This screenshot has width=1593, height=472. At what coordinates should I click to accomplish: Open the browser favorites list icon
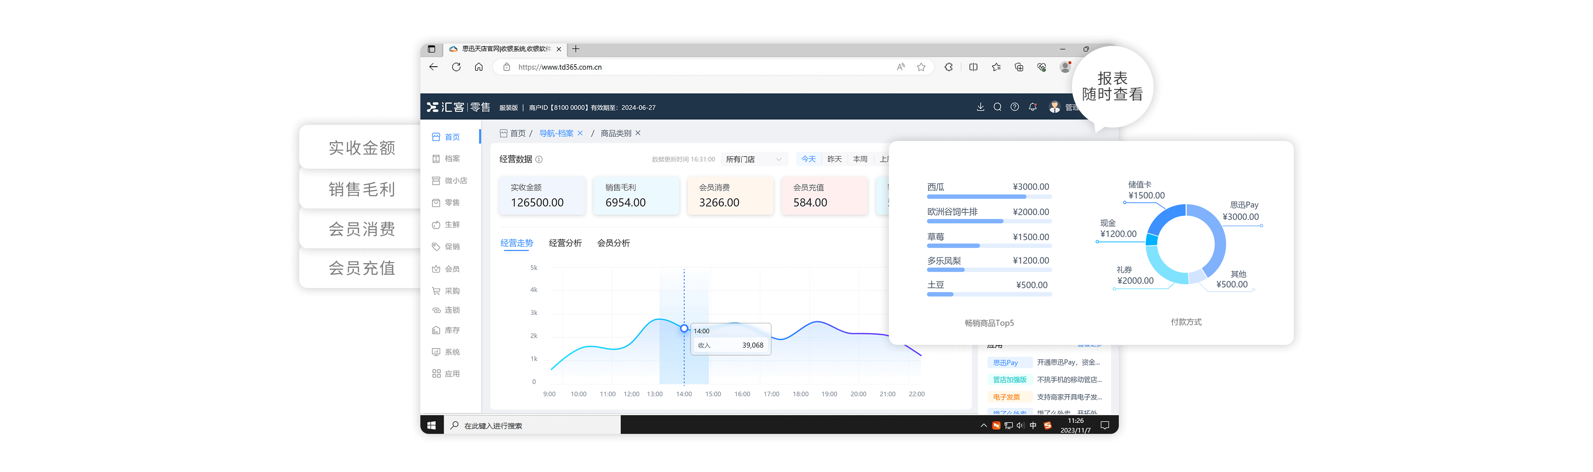pos(996,67)
